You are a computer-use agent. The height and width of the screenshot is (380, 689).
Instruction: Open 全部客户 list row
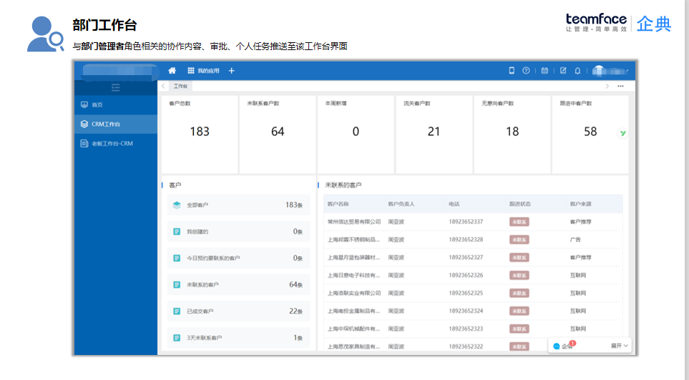click(x=238, y=205)
